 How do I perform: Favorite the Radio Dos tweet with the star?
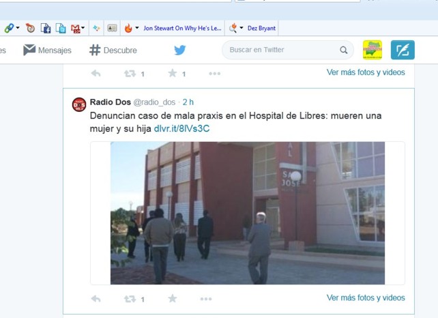click(x=172, y=298)
